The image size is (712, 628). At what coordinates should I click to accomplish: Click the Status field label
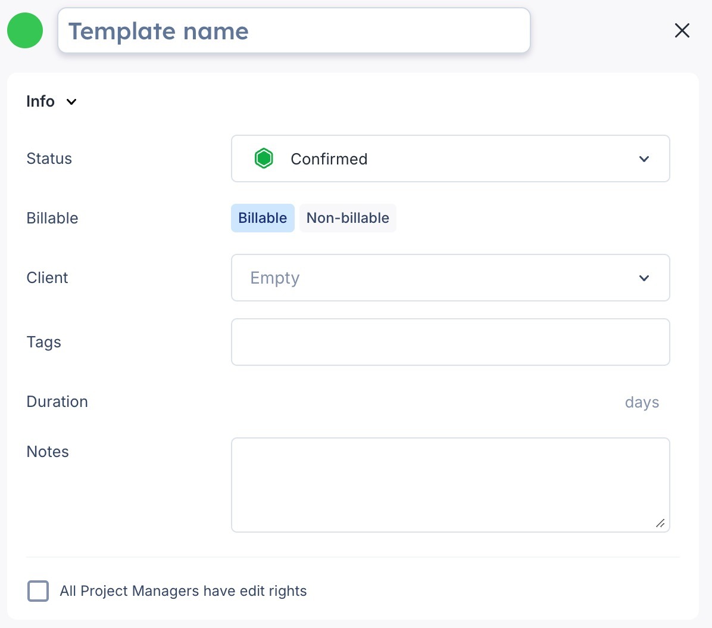(49, 158)
